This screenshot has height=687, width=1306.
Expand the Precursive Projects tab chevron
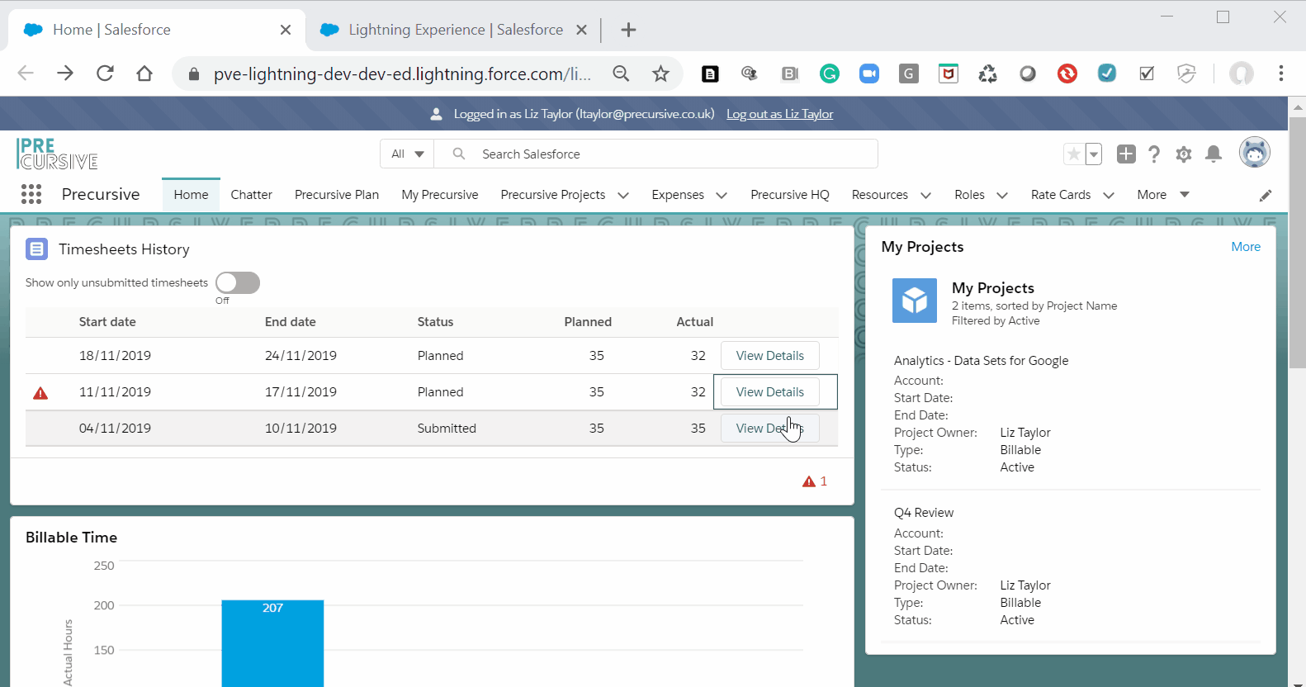tap(623, 196)
